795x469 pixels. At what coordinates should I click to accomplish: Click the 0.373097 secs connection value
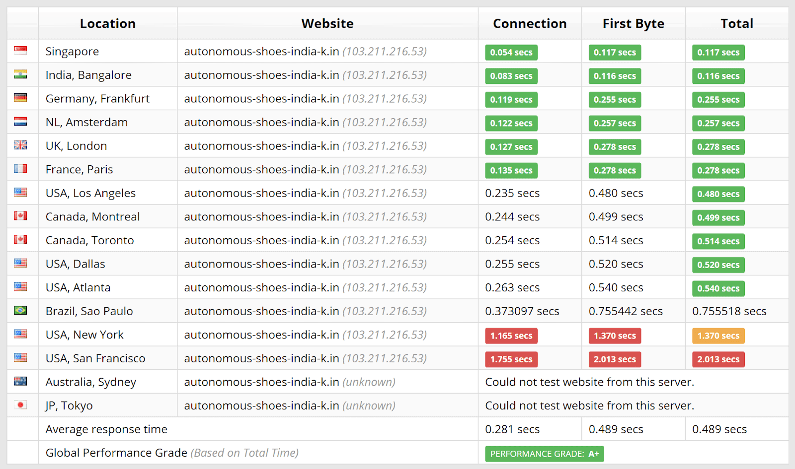click(x=522, y=311)
